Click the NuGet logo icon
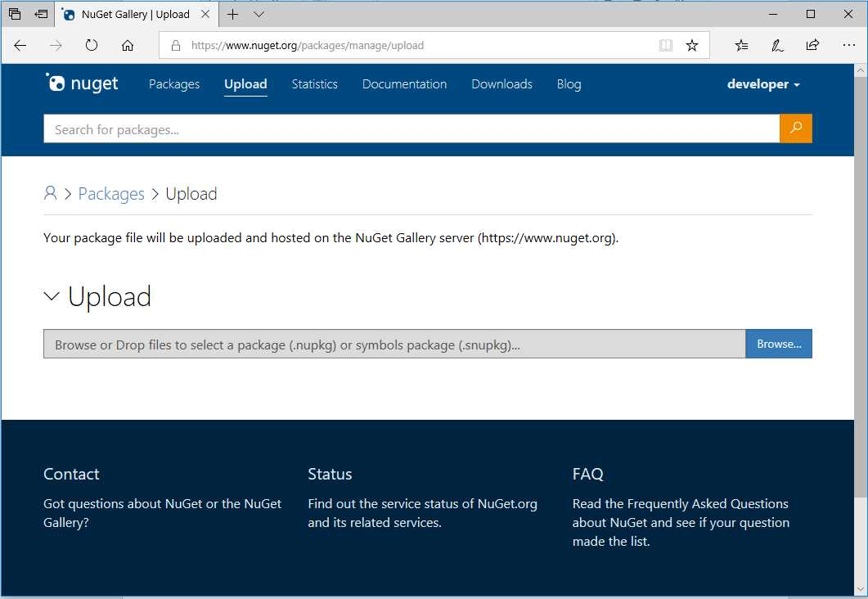Screen dimensions: 868x599 click(56, 83)
